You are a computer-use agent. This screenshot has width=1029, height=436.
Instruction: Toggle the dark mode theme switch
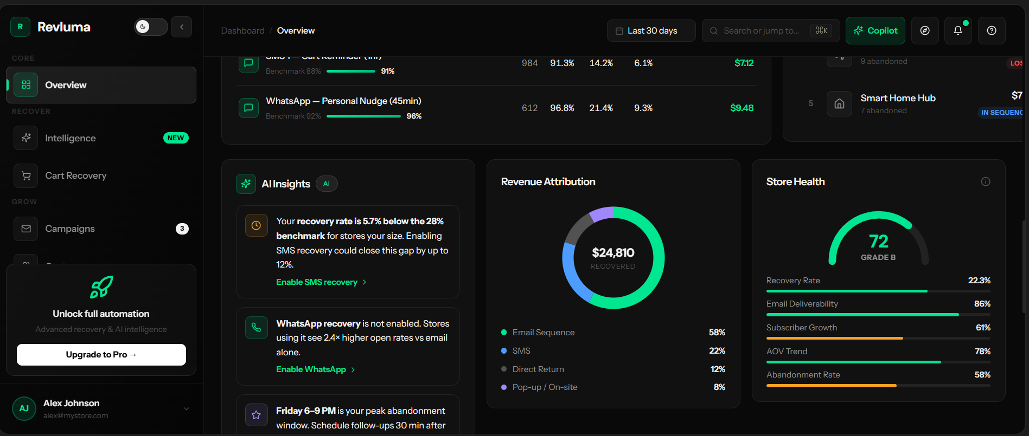pos(151,27)
